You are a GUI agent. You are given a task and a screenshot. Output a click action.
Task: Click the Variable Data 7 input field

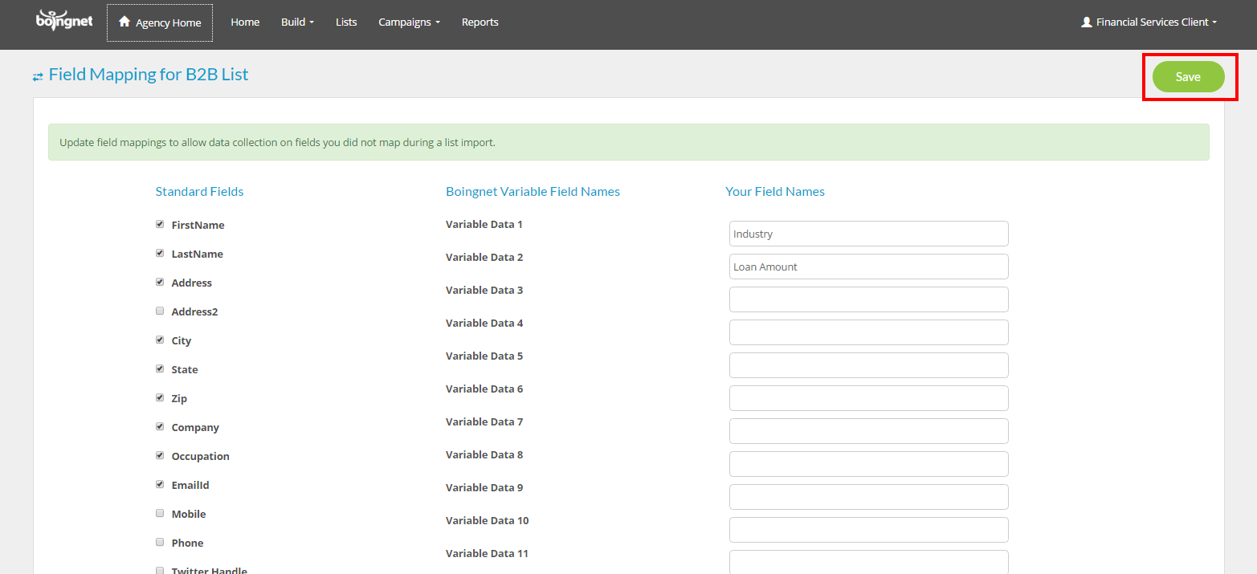869,431
